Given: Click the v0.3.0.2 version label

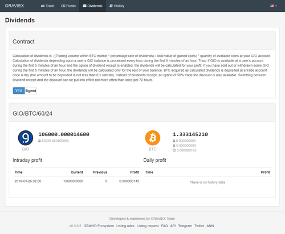Looking at the screenshot, I should coord(75,226).
